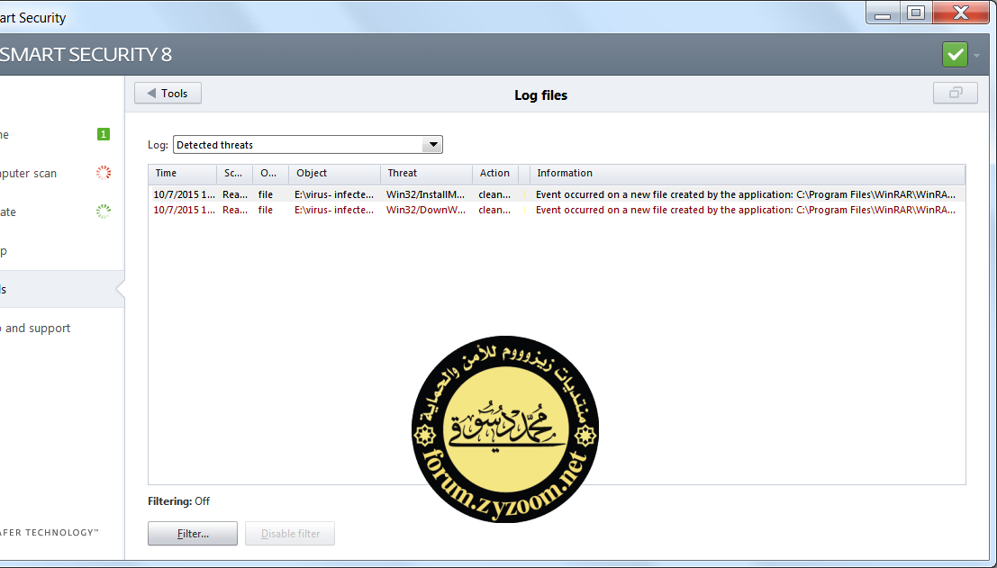997x568 pixels.
Task: Open the Filter... dialog button
Action: (x=193, y=534)
